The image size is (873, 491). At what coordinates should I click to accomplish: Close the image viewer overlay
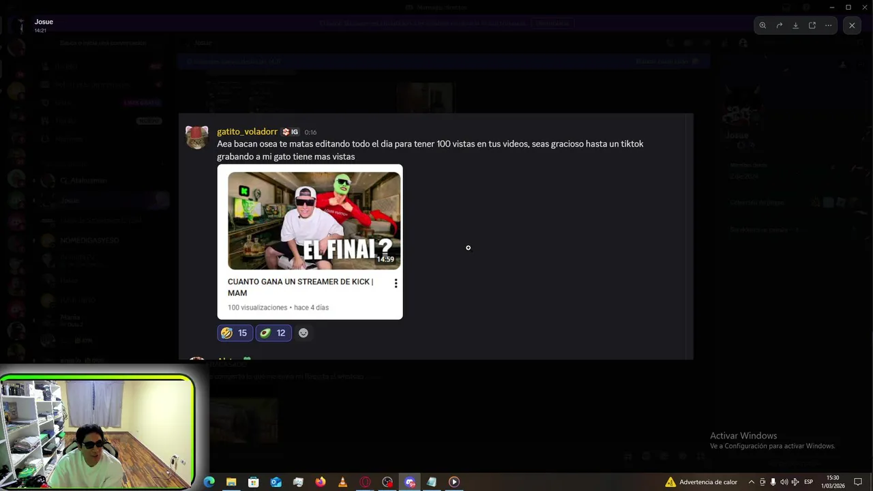(x=852, y=25)
